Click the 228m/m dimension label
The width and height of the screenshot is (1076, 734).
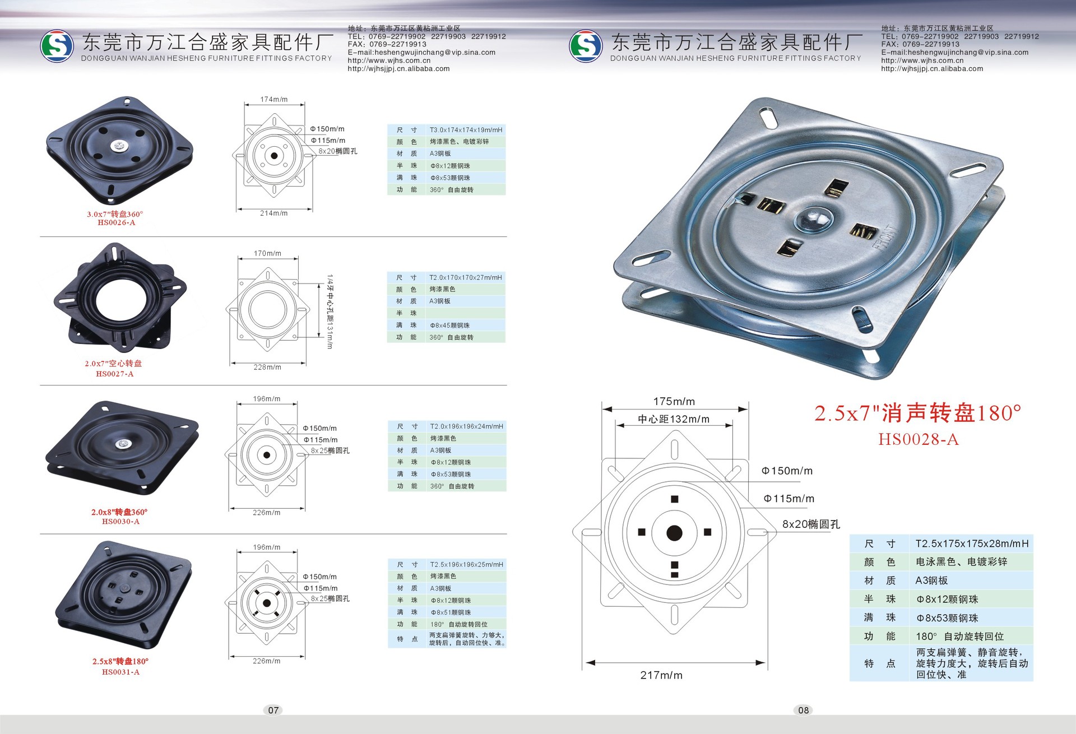point(268,367)
